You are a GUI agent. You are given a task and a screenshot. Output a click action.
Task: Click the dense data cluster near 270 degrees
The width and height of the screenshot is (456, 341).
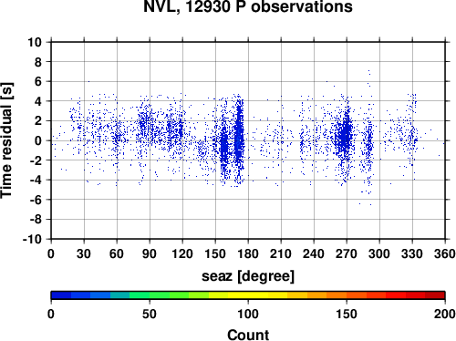(x=345, y=137)
